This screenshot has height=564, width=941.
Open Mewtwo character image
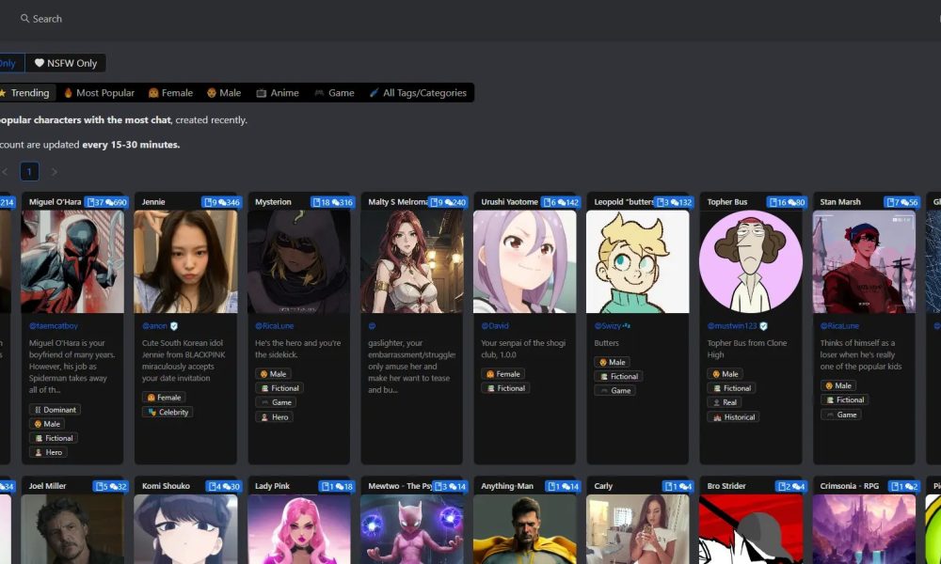412,529
